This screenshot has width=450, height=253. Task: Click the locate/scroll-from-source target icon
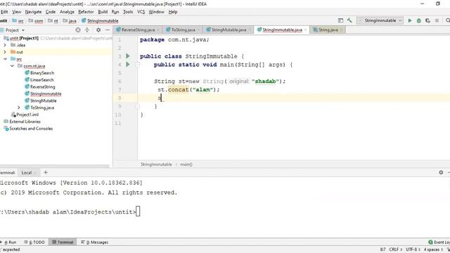[x=78, y=30]
